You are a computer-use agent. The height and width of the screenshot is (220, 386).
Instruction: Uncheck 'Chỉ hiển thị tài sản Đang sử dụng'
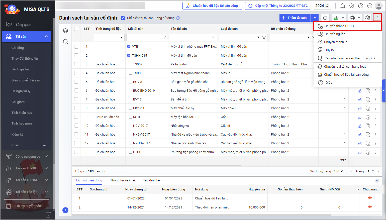tap(123, 18)
